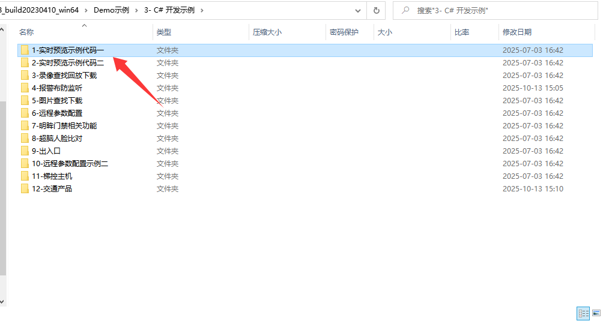This screenshot has height=321, width=606.
Task: Switch to large thumbnails view icon
Action: click(596, 313)
